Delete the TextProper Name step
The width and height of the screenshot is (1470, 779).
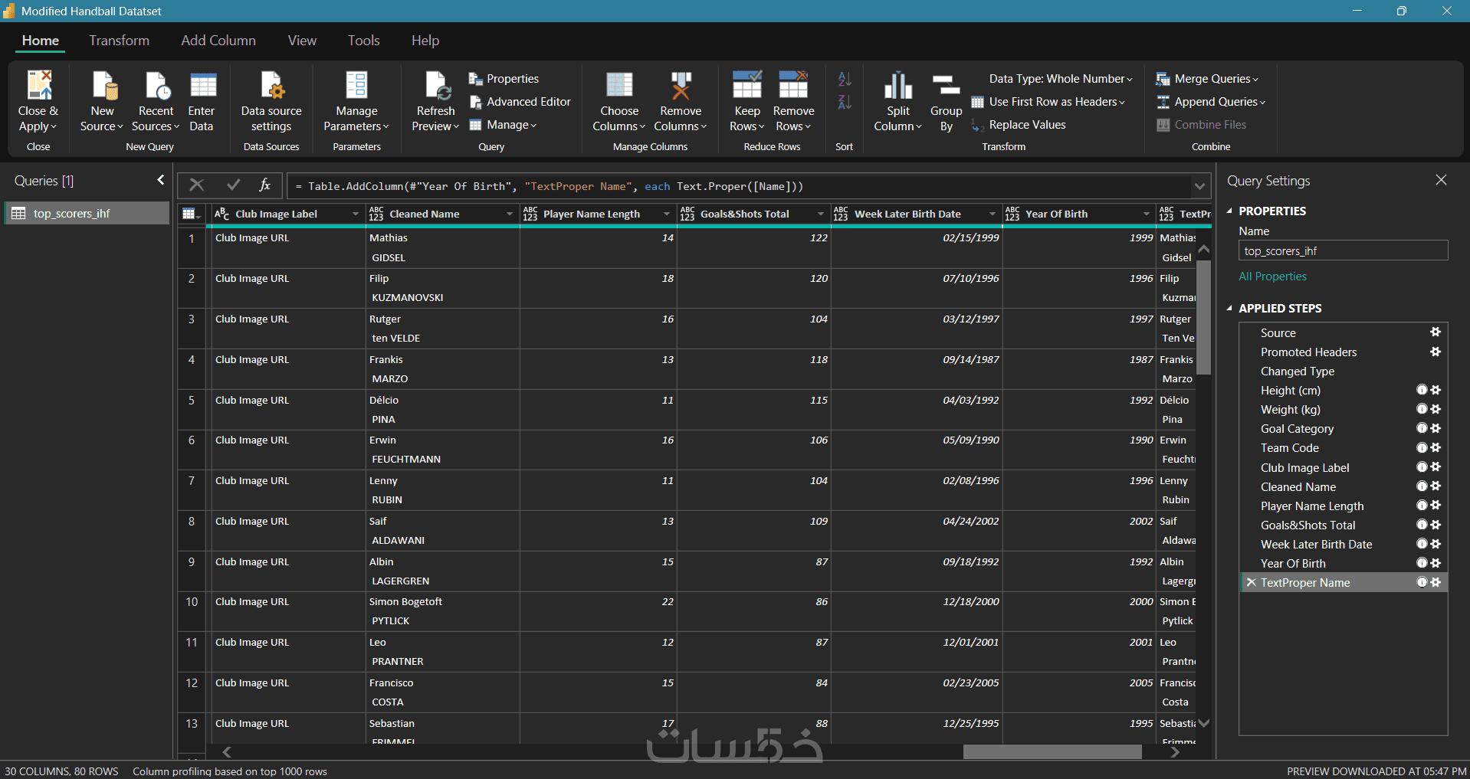pyautogui.click(x=1251, y=583)
